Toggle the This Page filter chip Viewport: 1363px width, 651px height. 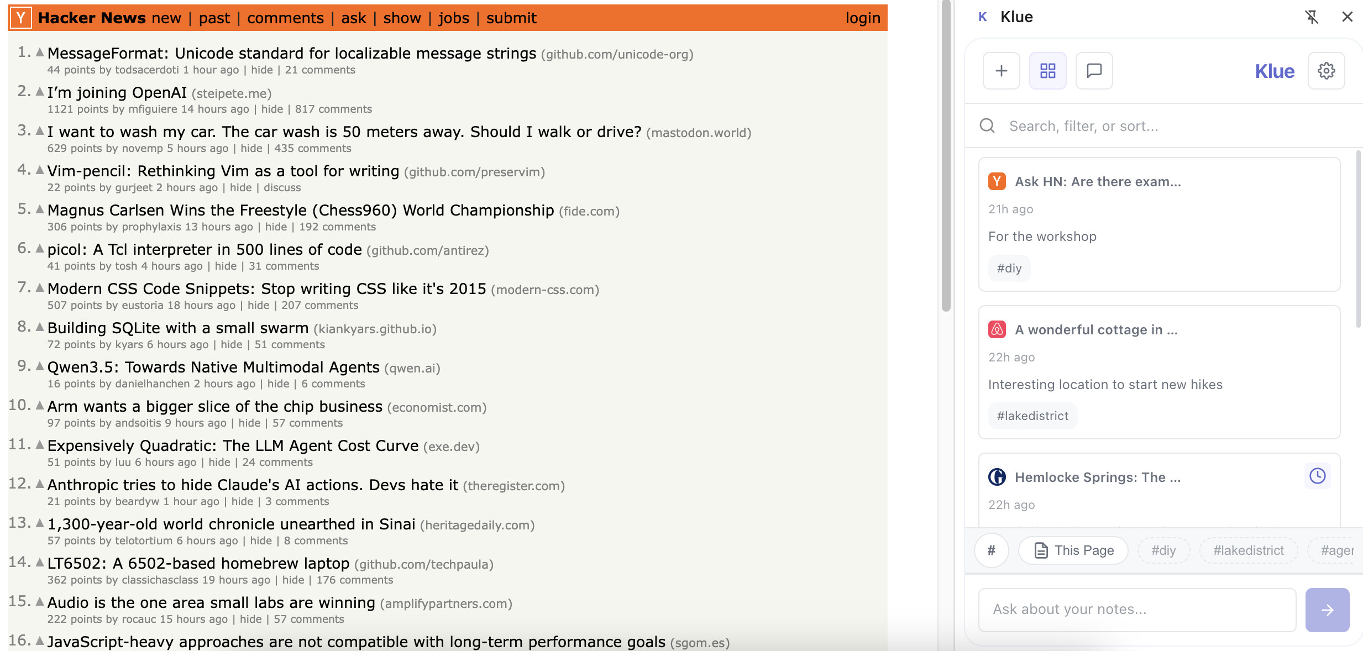(x=1073, y=550)
